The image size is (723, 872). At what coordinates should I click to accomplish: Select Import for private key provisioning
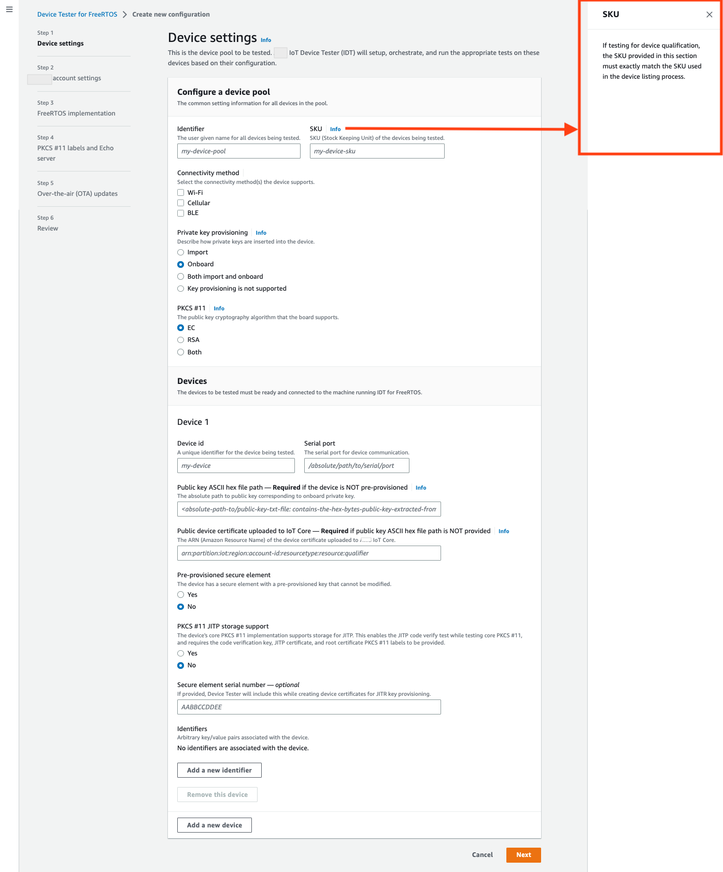pyautogui.click(x=181, y=252)
